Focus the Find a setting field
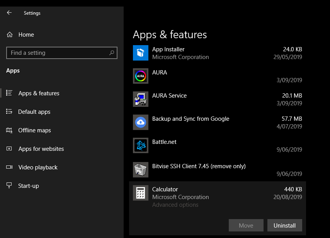This screenshot has height=238, width=330. pyautogui.click(x=62, y=53)
